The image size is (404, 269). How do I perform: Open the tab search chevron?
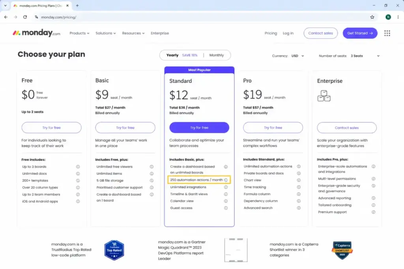[x=6, y=6]
